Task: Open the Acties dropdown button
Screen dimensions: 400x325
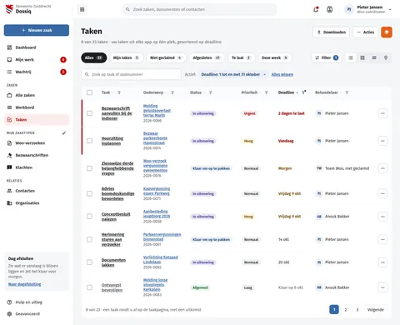Action: (x=366, y=32)
